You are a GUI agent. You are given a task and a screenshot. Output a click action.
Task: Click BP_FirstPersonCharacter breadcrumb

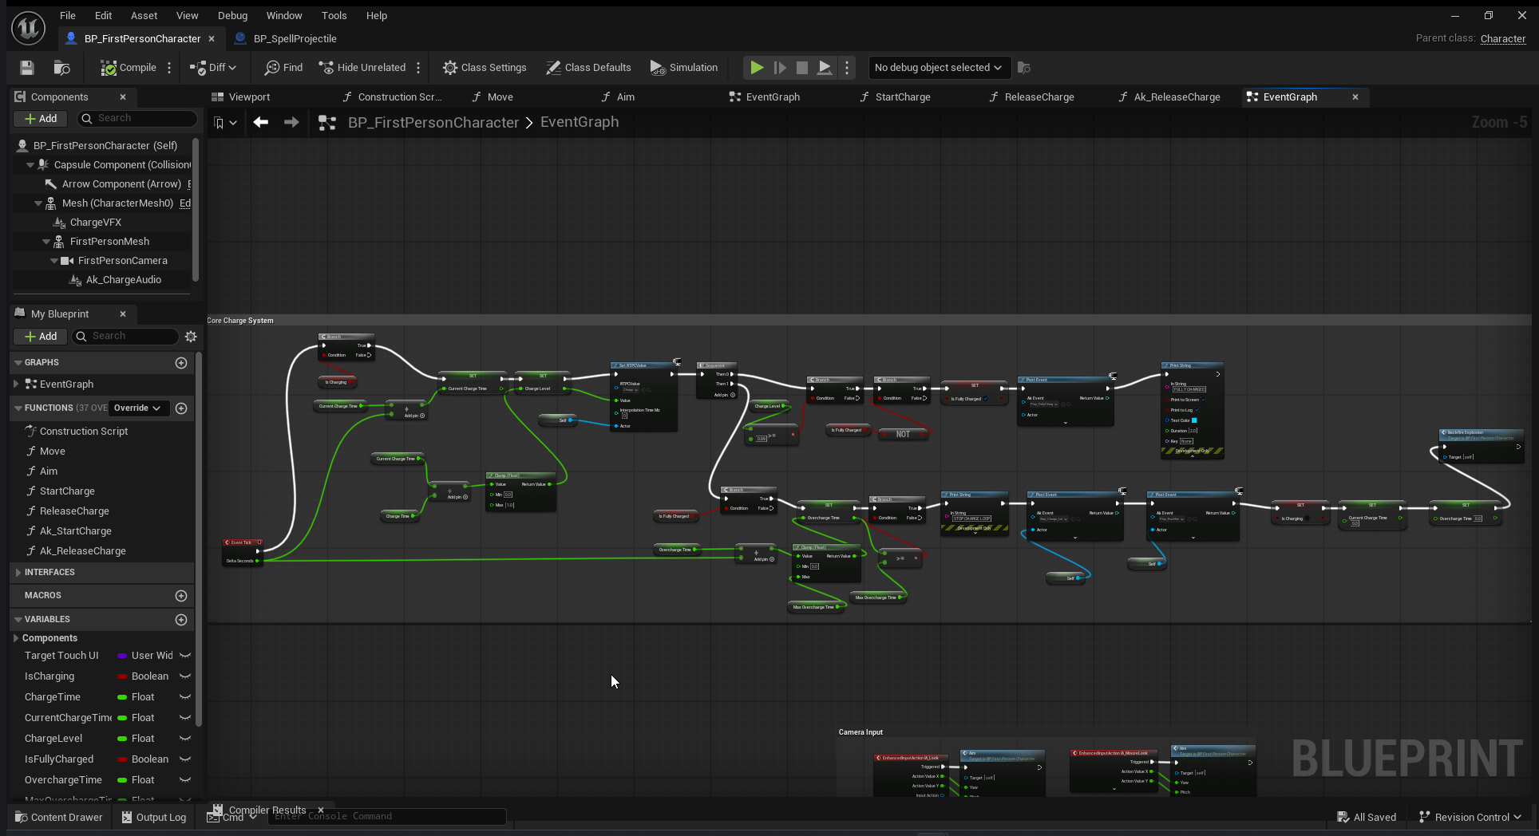(x=433, y=122)
